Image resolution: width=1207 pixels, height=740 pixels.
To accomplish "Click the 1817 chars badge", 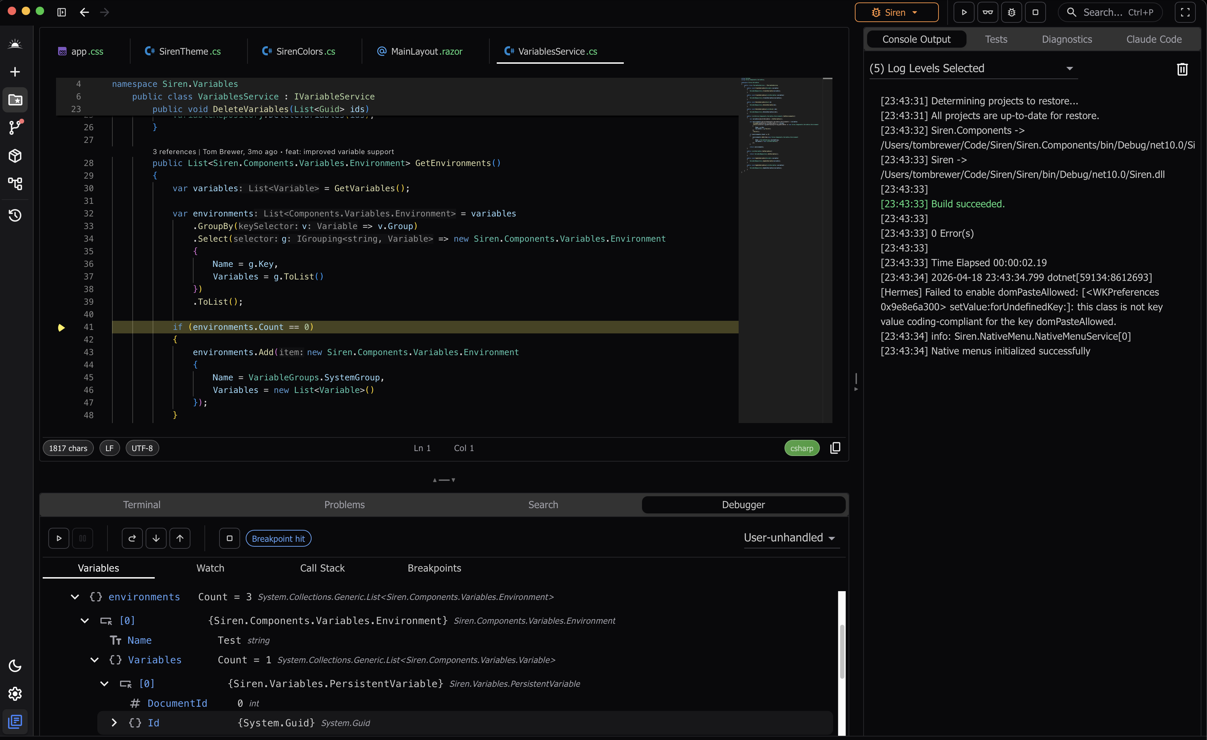I will click(x=68, y=448).
